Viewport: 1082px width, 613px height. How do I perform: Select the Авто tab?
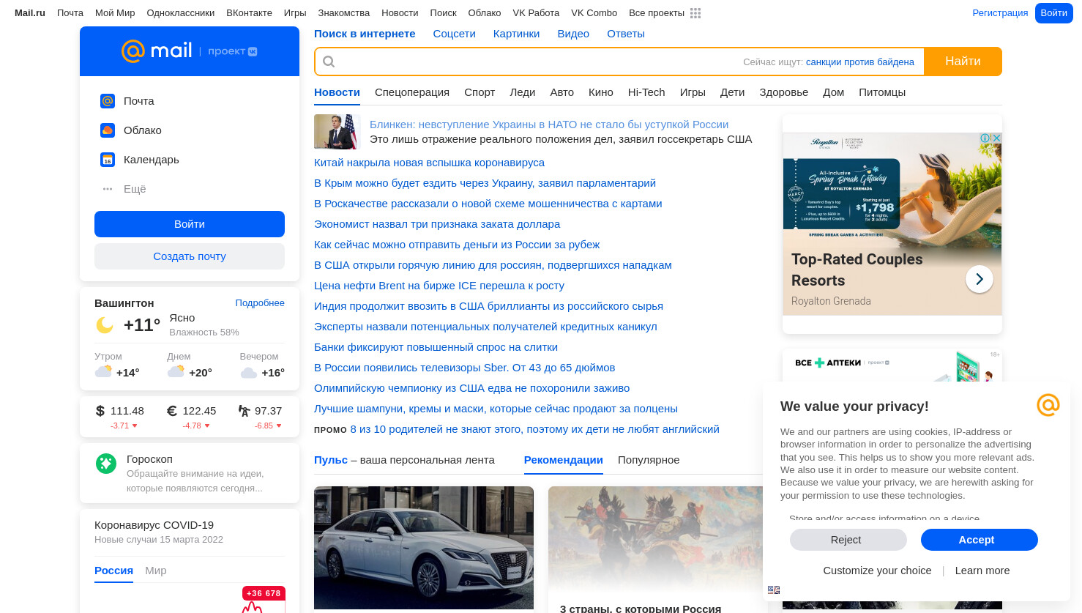tap(562, 92)
